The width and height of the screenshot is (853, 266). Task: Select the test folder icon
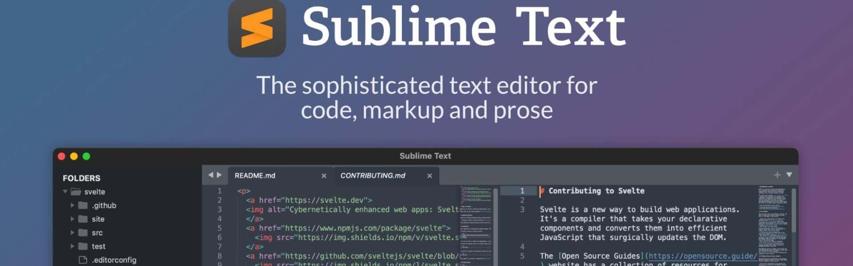click(x=83, y=246)
